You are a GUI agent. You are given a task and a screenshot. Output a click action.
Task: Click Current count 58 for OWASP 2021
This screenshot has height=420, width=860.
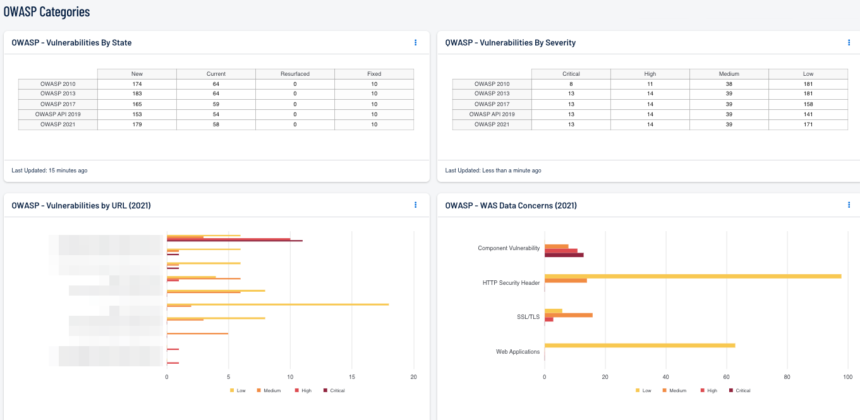[216, 124]
